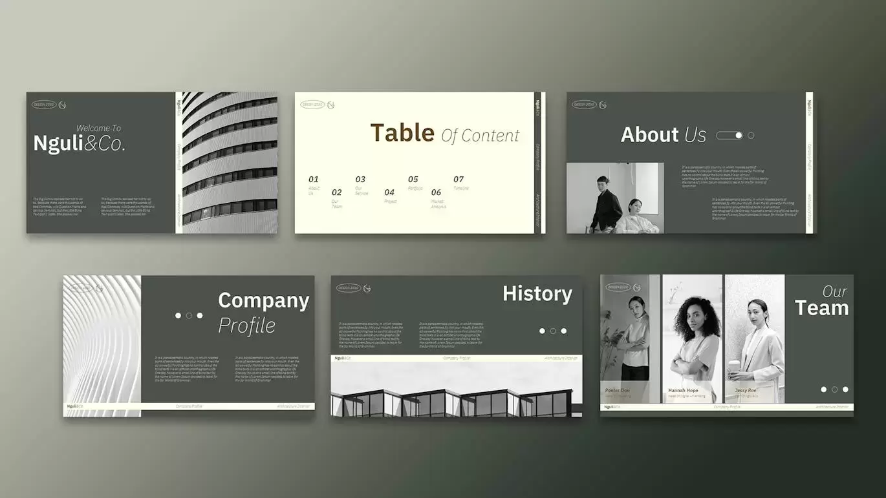Viewport: 886px width, 498px height.
Task: Toggle the pill switch beside About Us heading
Action: [729, 136]
